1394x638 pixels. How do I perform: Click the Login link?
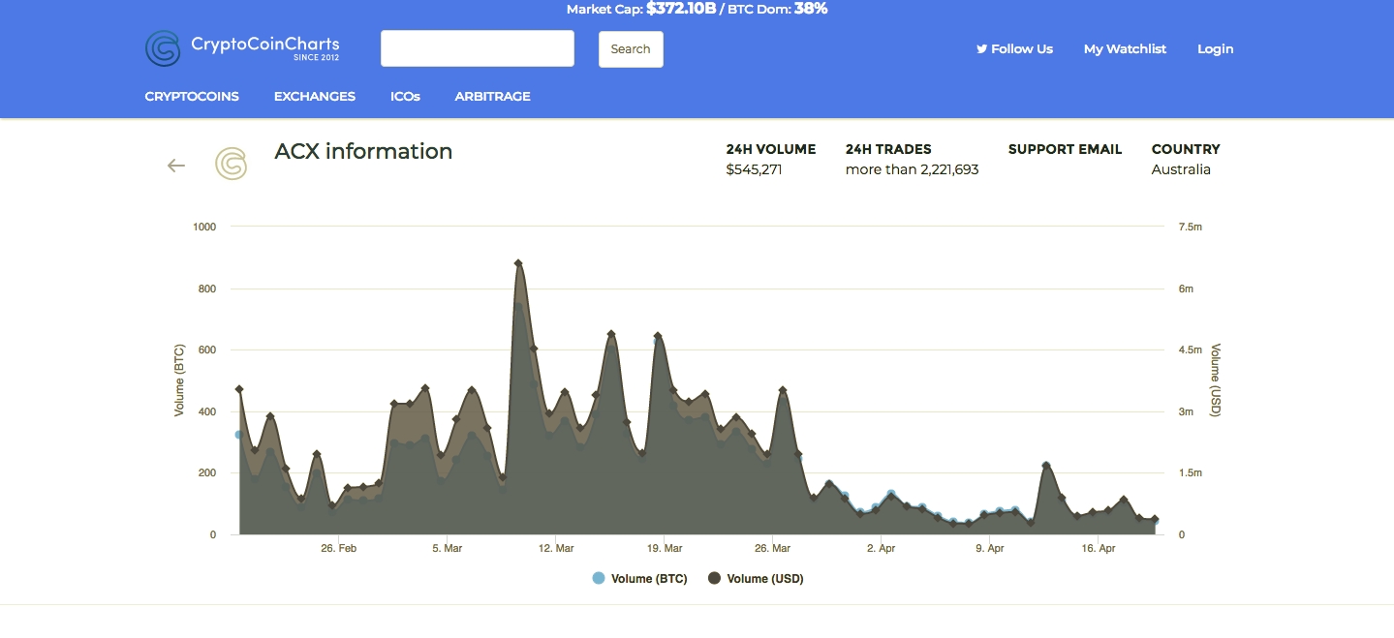pyautogui.click(x=1215, y=49)
